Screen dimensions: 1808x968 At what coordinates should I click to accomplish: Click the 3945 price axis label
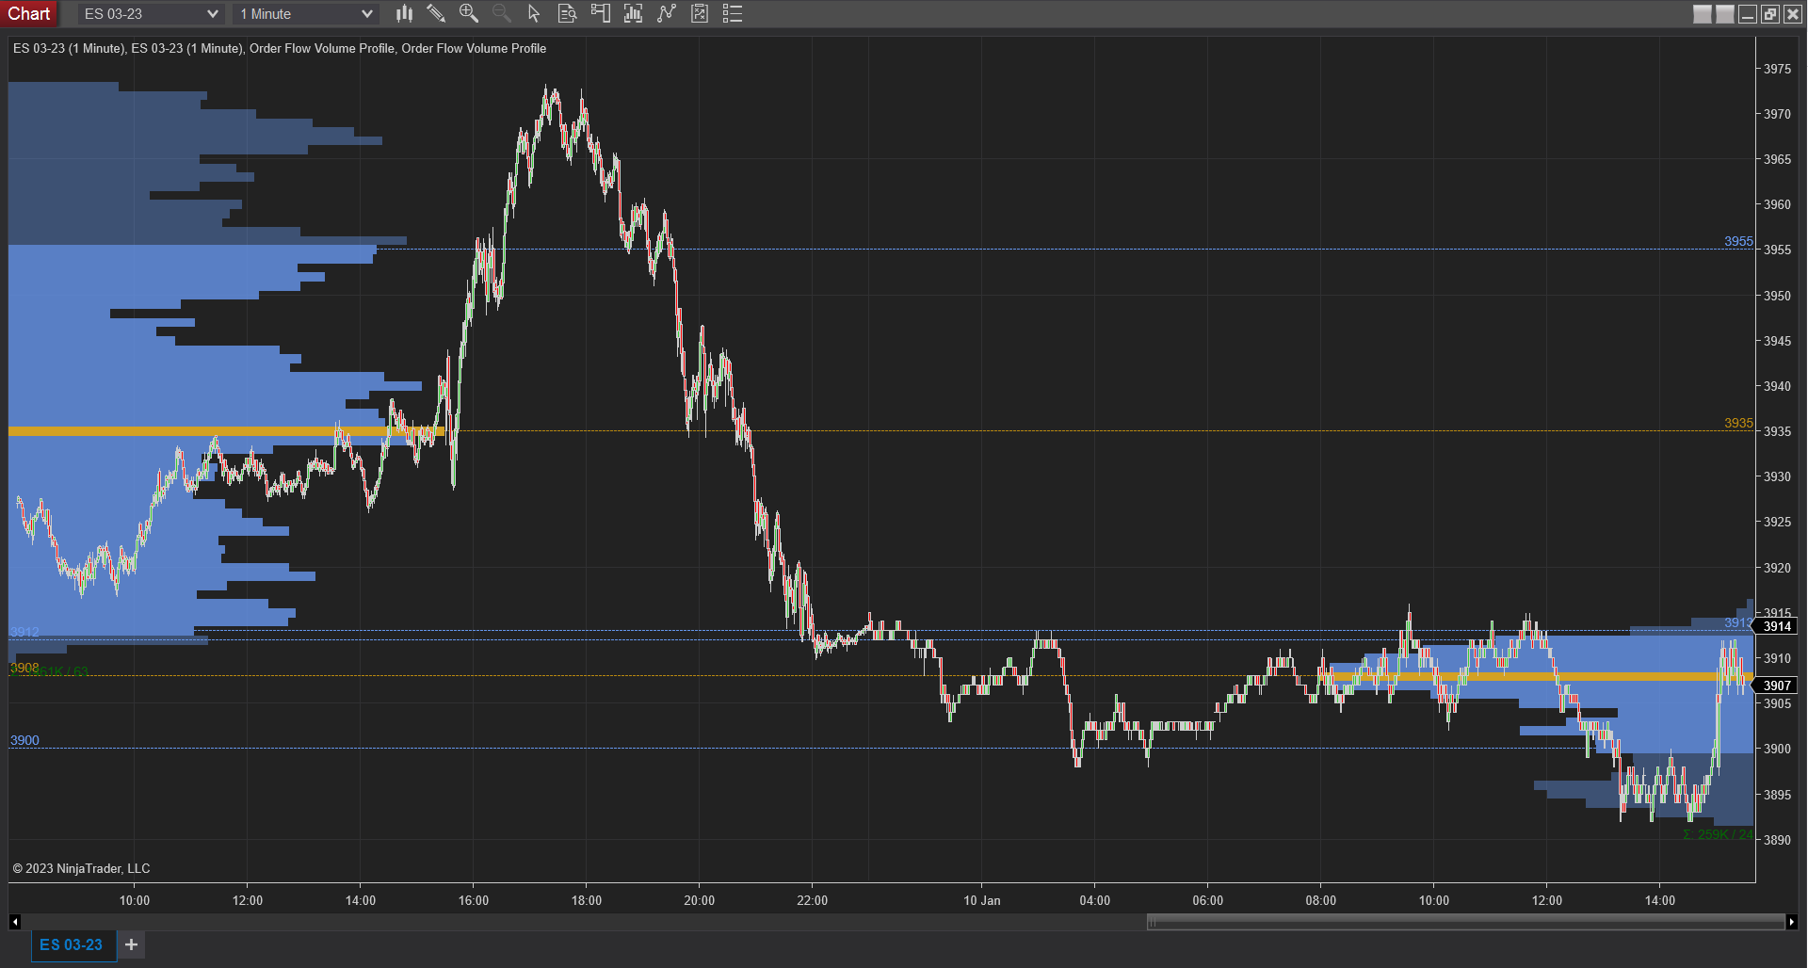(1778, 341)
